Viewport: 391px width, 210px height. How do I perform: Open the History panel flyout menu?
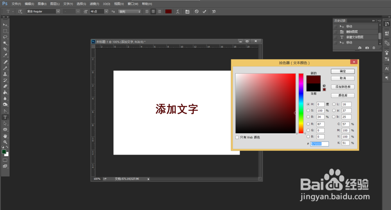(x=379, y=21)
